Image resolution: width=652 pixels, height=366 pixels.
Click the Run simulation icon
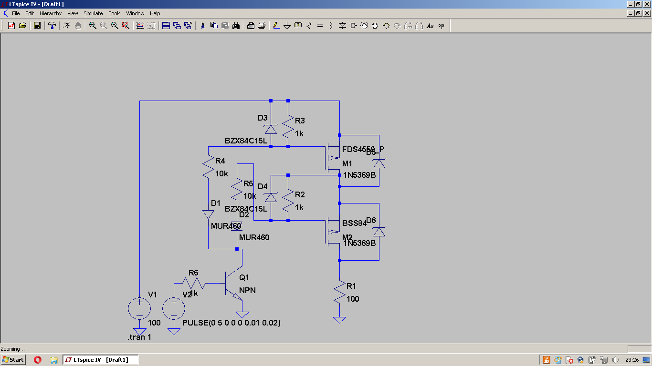pyautogui.click(x=66, y=26)
